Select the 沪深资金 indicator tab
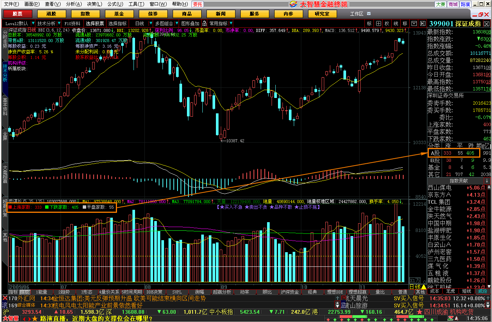This screenshot has width=492, height=322. click(290, 292)
